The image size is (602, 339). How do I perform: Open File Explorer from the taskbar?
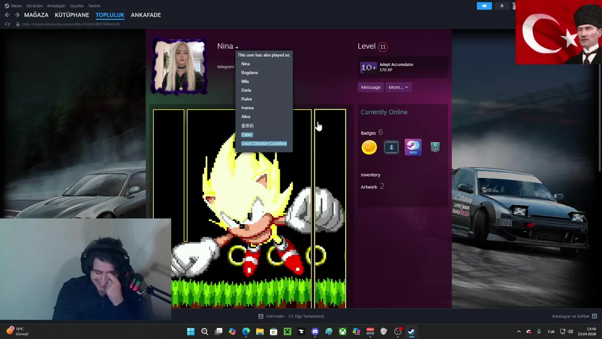tap(260, 331)
